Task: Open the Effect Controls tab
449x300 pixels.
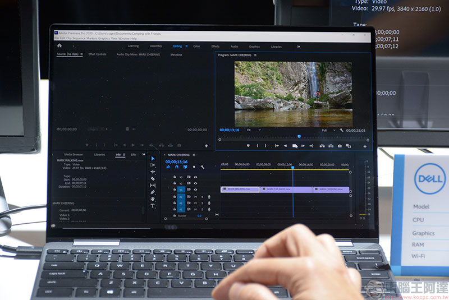Action: pos(97,54)
